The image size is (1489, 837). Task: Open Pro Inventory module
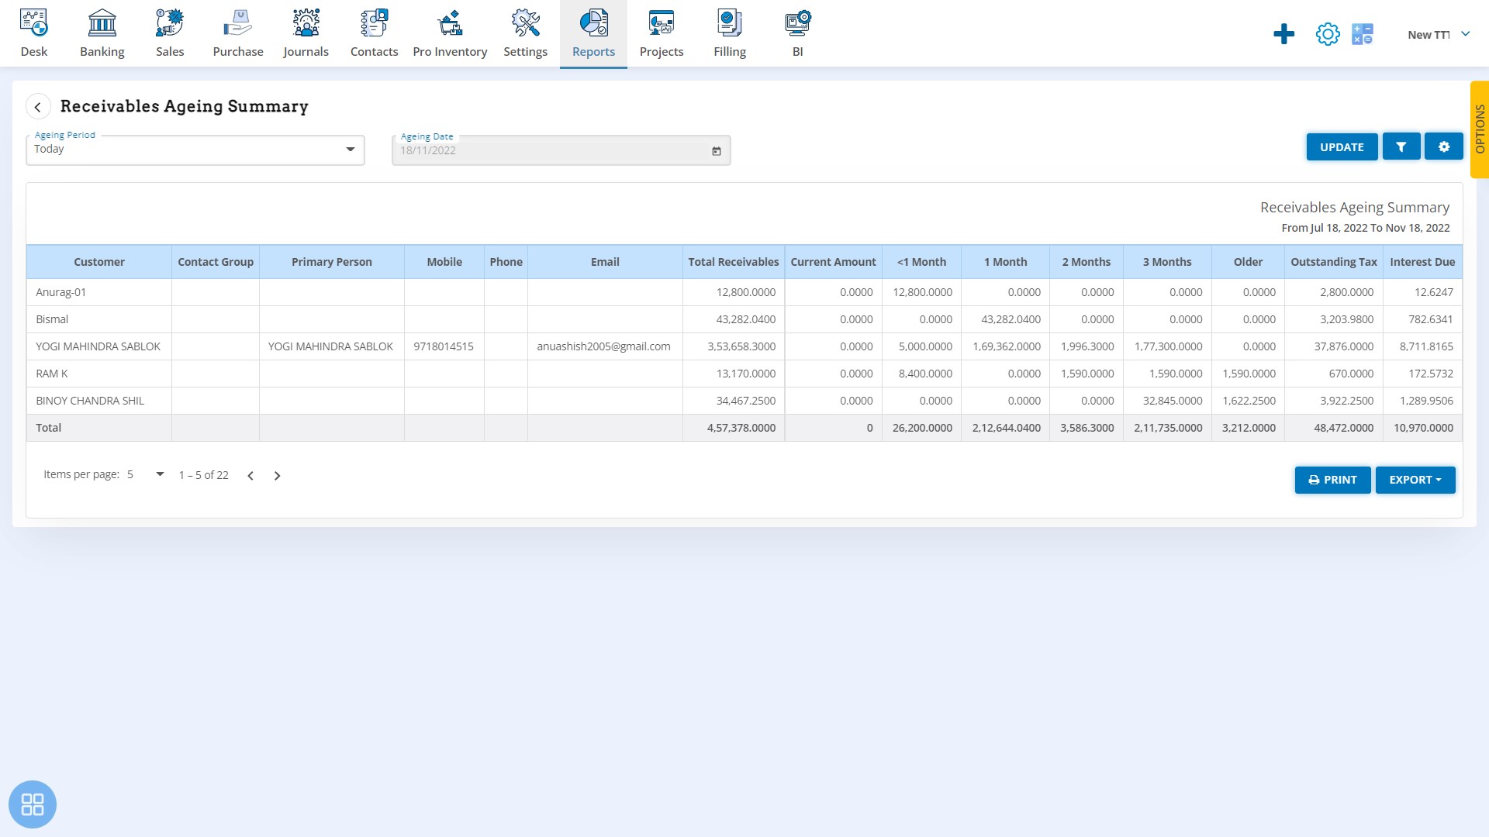450,34
